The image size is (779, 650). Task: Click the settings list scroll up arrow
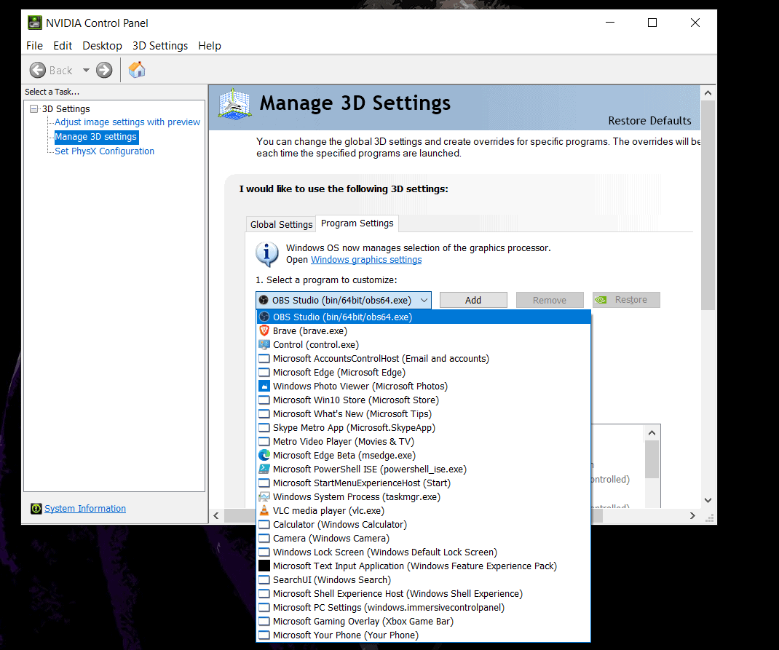(652, 433)
